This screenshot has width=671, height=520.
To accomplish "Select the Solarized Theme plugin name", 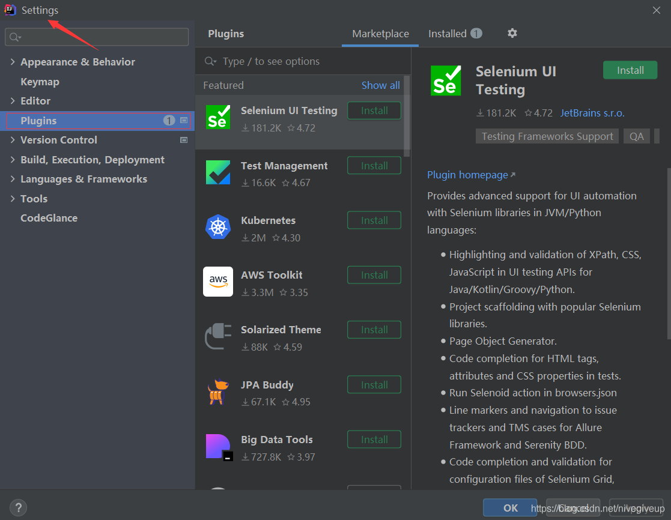I will coord(281,330).
